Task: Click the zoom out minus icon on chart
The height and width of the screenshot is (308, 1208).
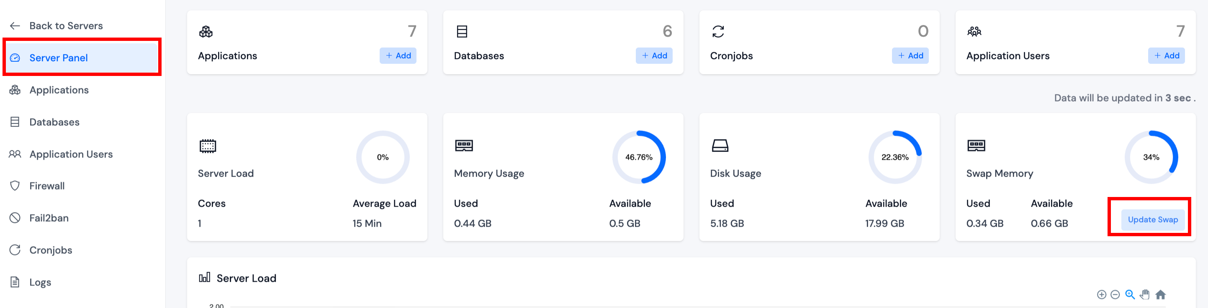Action: [x=1115, y=295]
